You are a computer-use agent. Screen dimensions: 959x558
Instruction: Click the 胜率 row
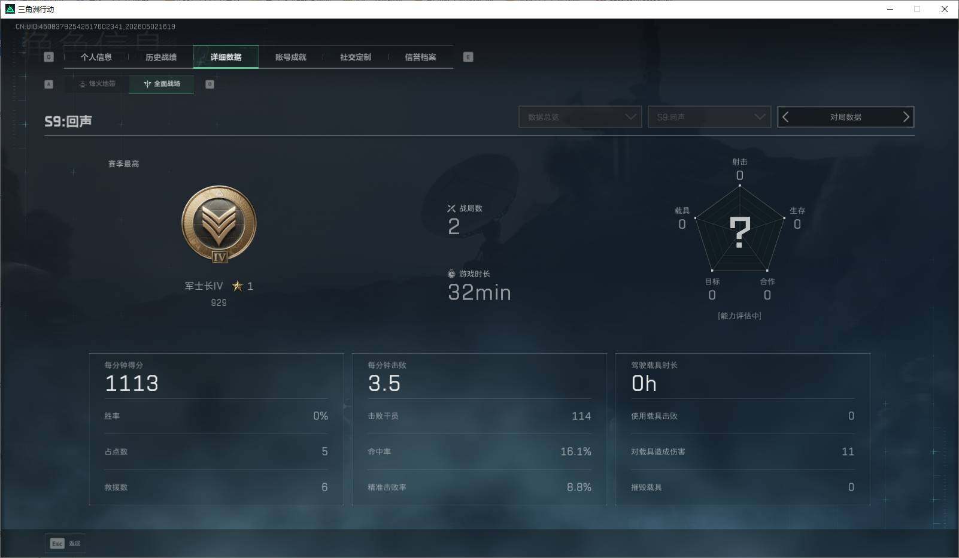tap(216, 416)
